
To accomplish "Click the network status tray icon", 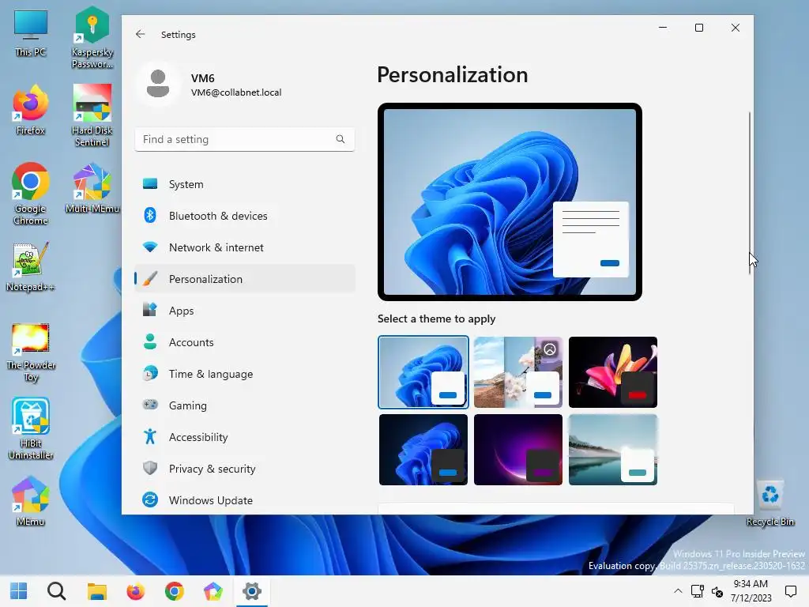I will 698,591.
